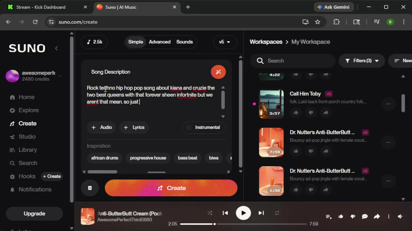Open the play queue icon in the player
Viewport: 412px width, 231px height.
point(329,217)
